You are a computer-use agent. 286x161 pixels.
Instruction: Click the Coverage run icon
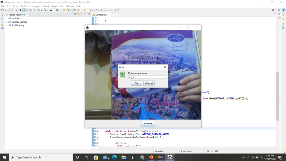tap(51, 10)
